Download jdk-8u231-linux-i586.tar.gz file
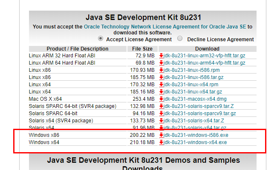The width and height of the screenshot is (277, 170). click(x=193, y=77)
